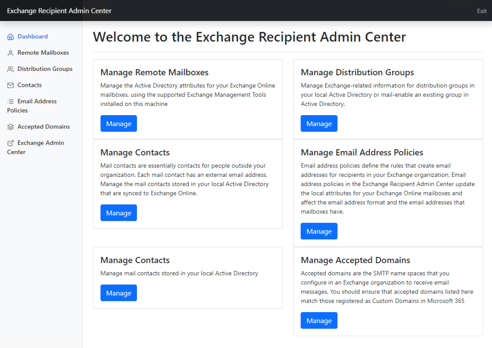
Task: Click the Welcome to the Exchange Recipient Admin Center heading
Action: pyautogui.click(x=249, y=37)
